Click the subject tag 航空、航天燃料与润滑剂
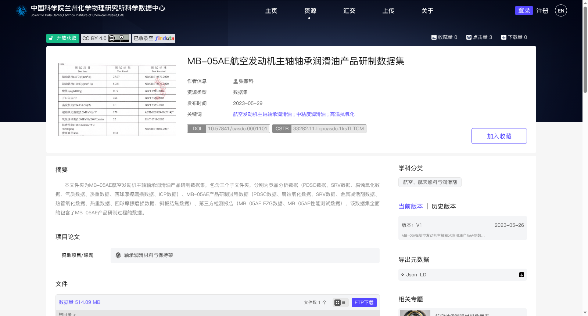588x316 pixels. click(x=430, y=182)
